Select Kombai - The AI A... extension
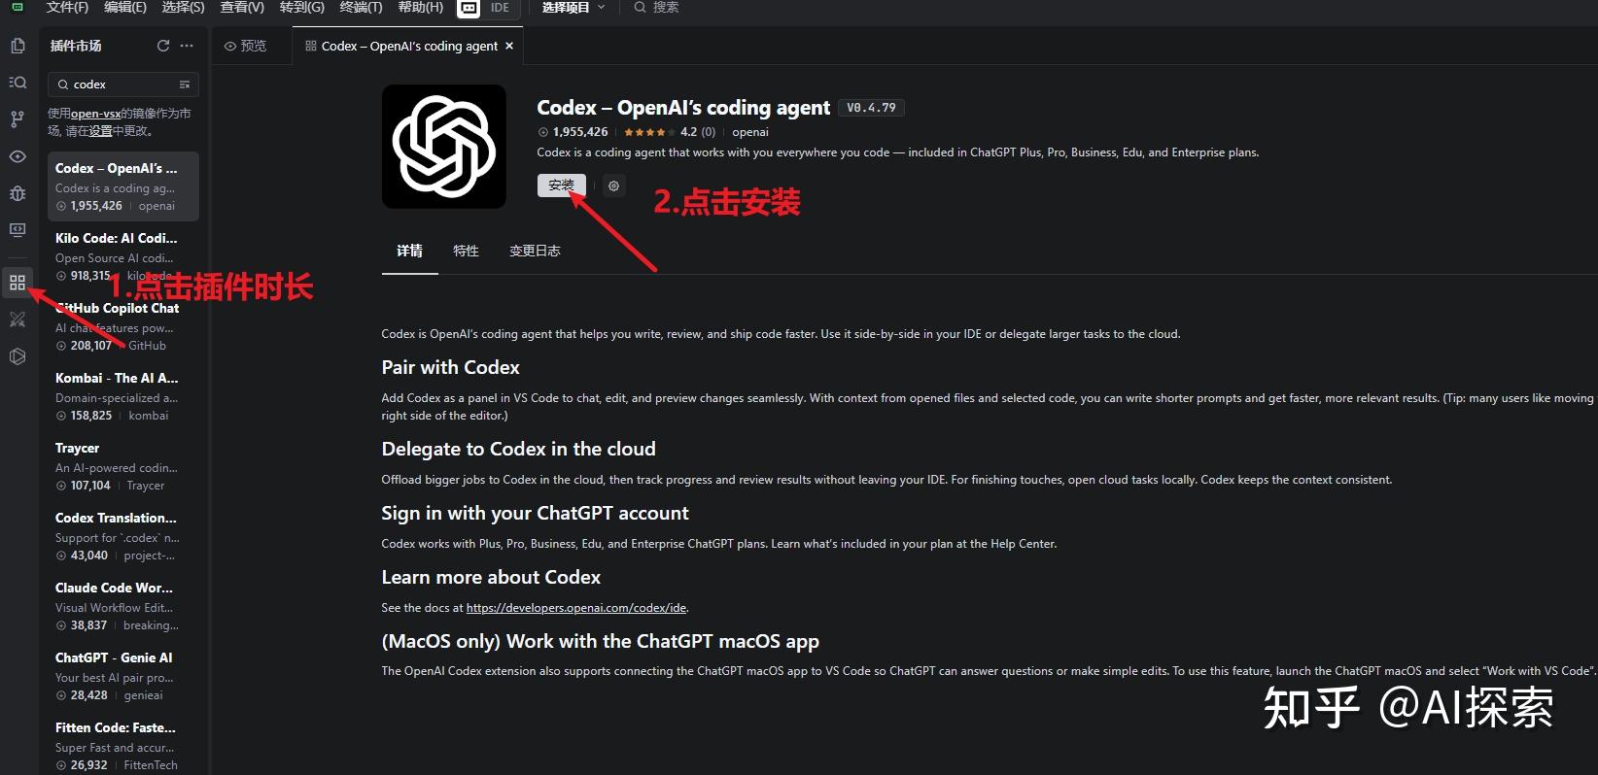This screenshot has height=775, width=1598. point(123,396)
